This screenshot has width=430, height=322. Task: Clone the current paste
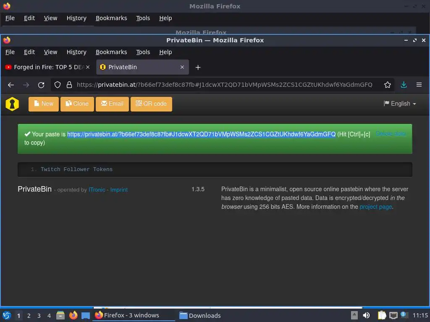[77, 104]
